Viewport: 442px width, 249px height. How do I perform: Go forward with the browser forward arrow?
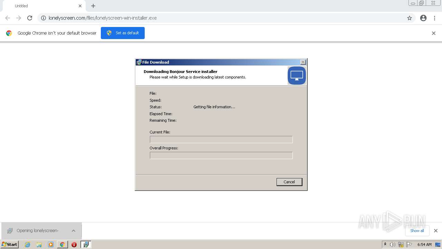(19, 18)
